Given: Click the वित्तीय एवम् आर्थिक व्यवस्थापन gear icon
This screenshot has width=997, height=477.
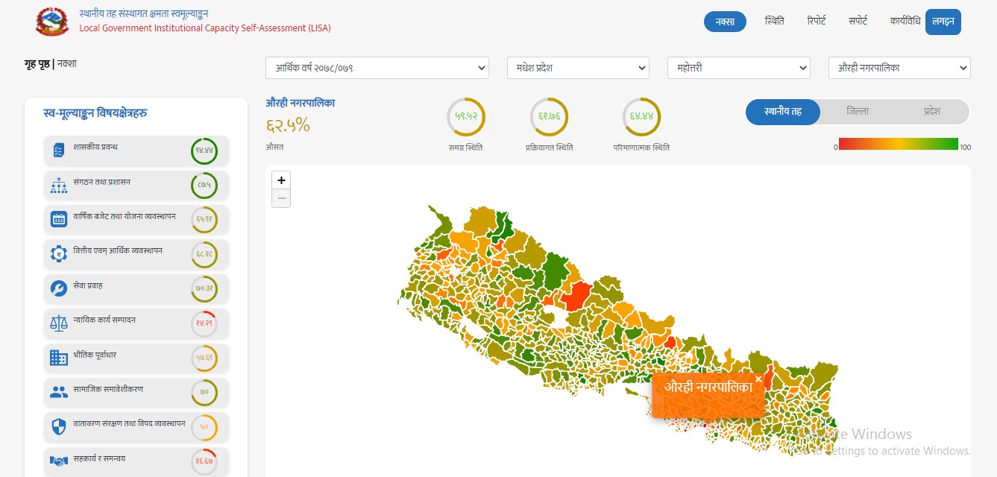Looking at the screenshot, I should coord(59,254).
